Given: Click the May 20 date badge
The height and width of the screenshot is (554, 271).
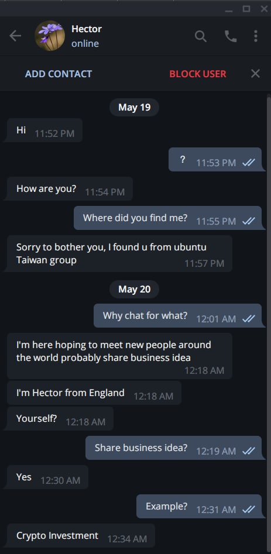Looking at the screenshot, I should 134,290.
